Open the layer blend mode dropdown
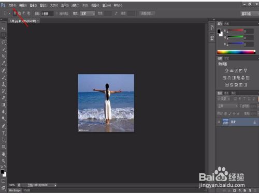Screen dimensions: 259x194 227,106
